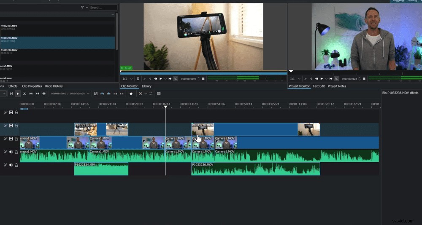Lock the Camera1.MOV audio track
422x225 pixels.
[x=16, y=152]
